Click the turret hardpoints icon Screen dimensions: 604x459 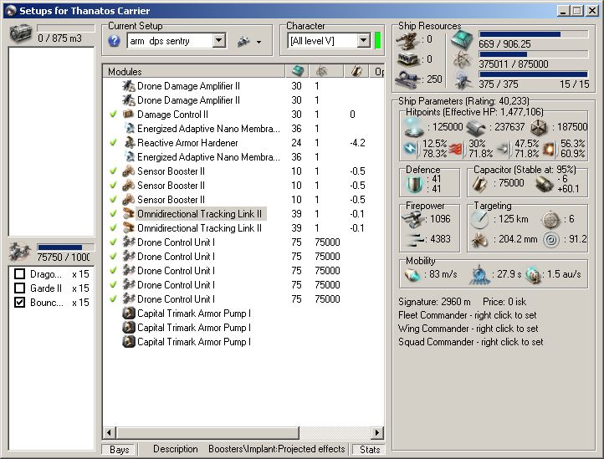pos(408,40)
